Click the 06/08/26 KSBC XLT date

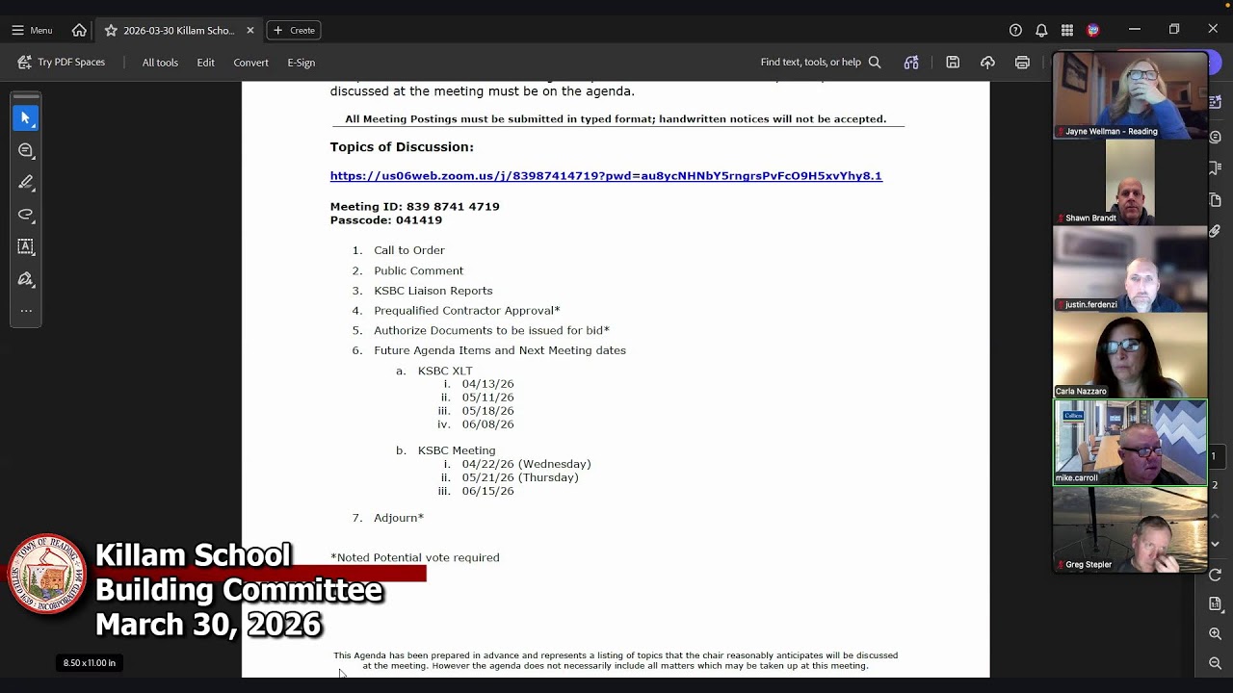[x=487, y=424]
